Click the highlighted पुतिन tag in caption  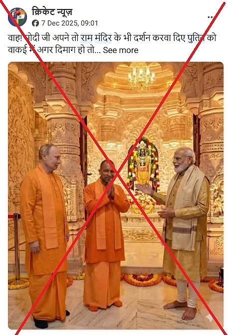[x=196, y=38]
